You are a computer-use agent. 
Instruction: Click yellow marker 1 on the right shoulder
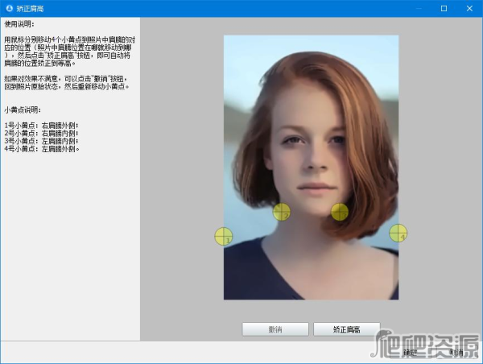223,236
